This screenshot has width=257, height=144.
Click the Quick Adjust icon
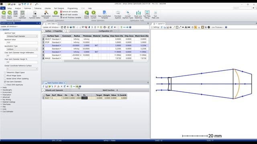click(x=10, y=14)
